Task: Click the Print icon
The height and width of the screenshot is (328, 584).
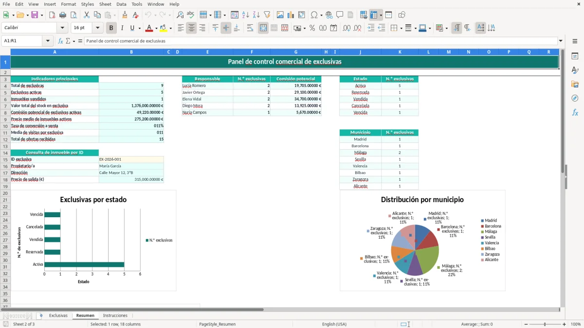Action: point(64,15)
